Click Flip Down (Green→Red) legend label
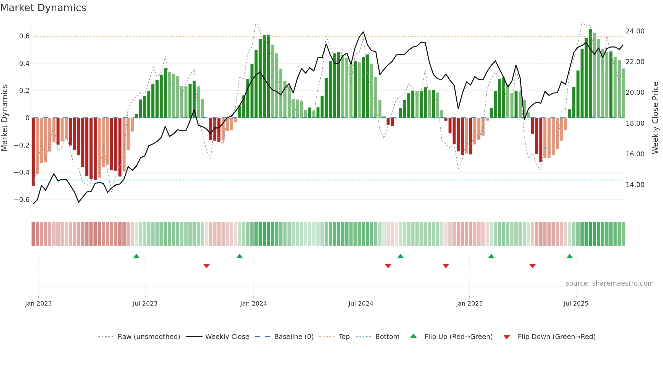Screen dimensions: 663x373 point(557,337)
